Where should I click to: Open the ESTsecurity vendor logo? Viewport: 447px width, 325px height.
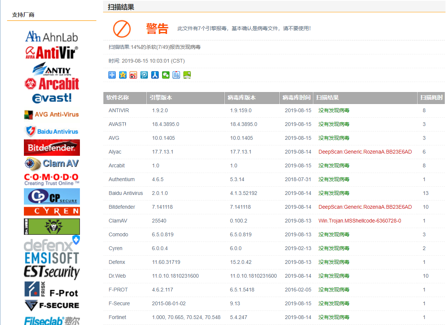click(52, 272)
